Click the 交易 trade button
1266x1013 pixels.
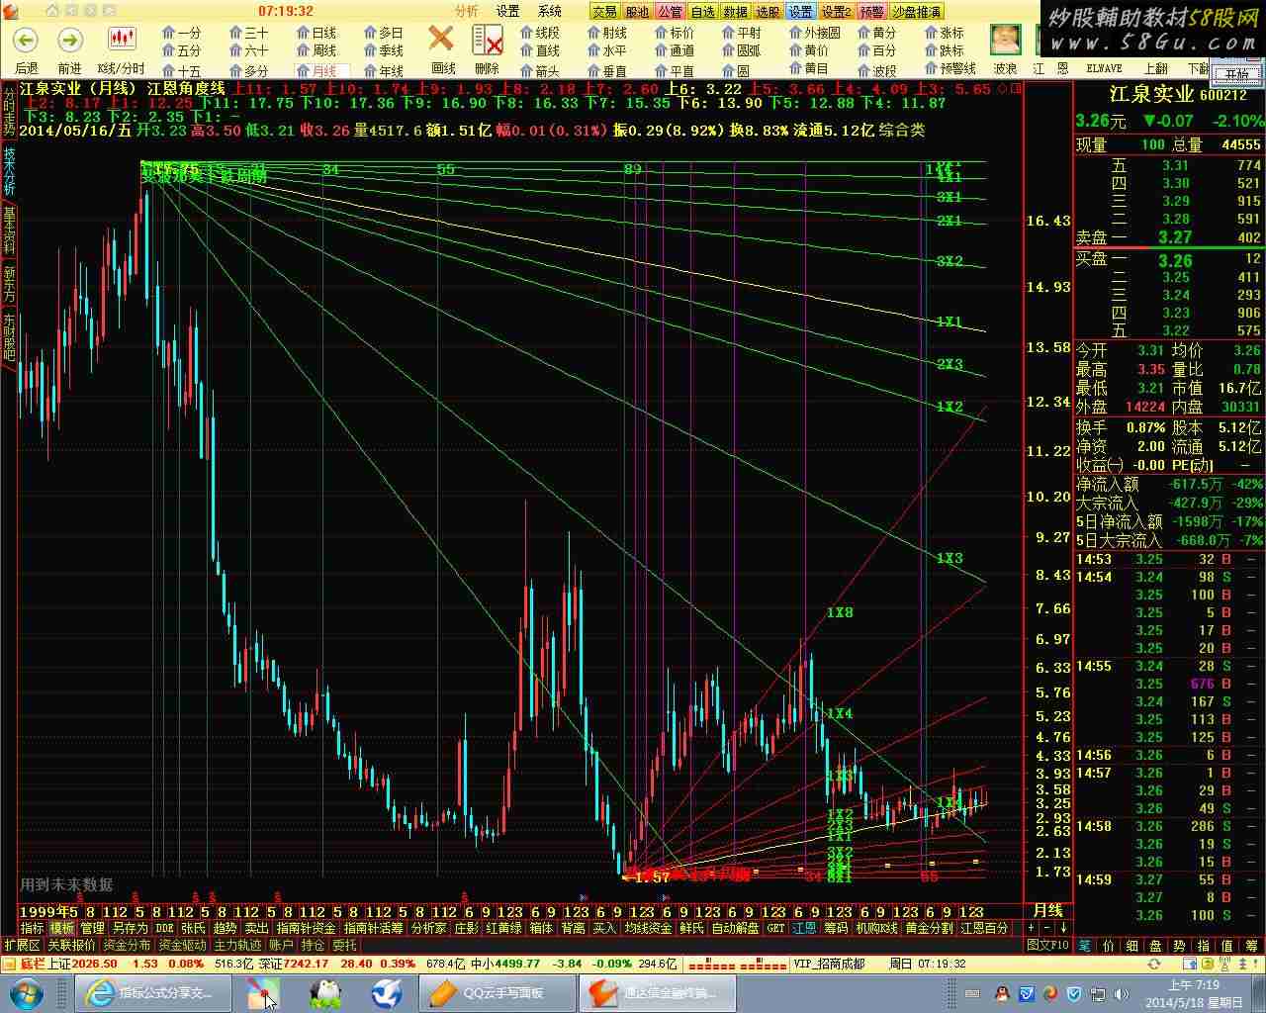pos(603,12)
